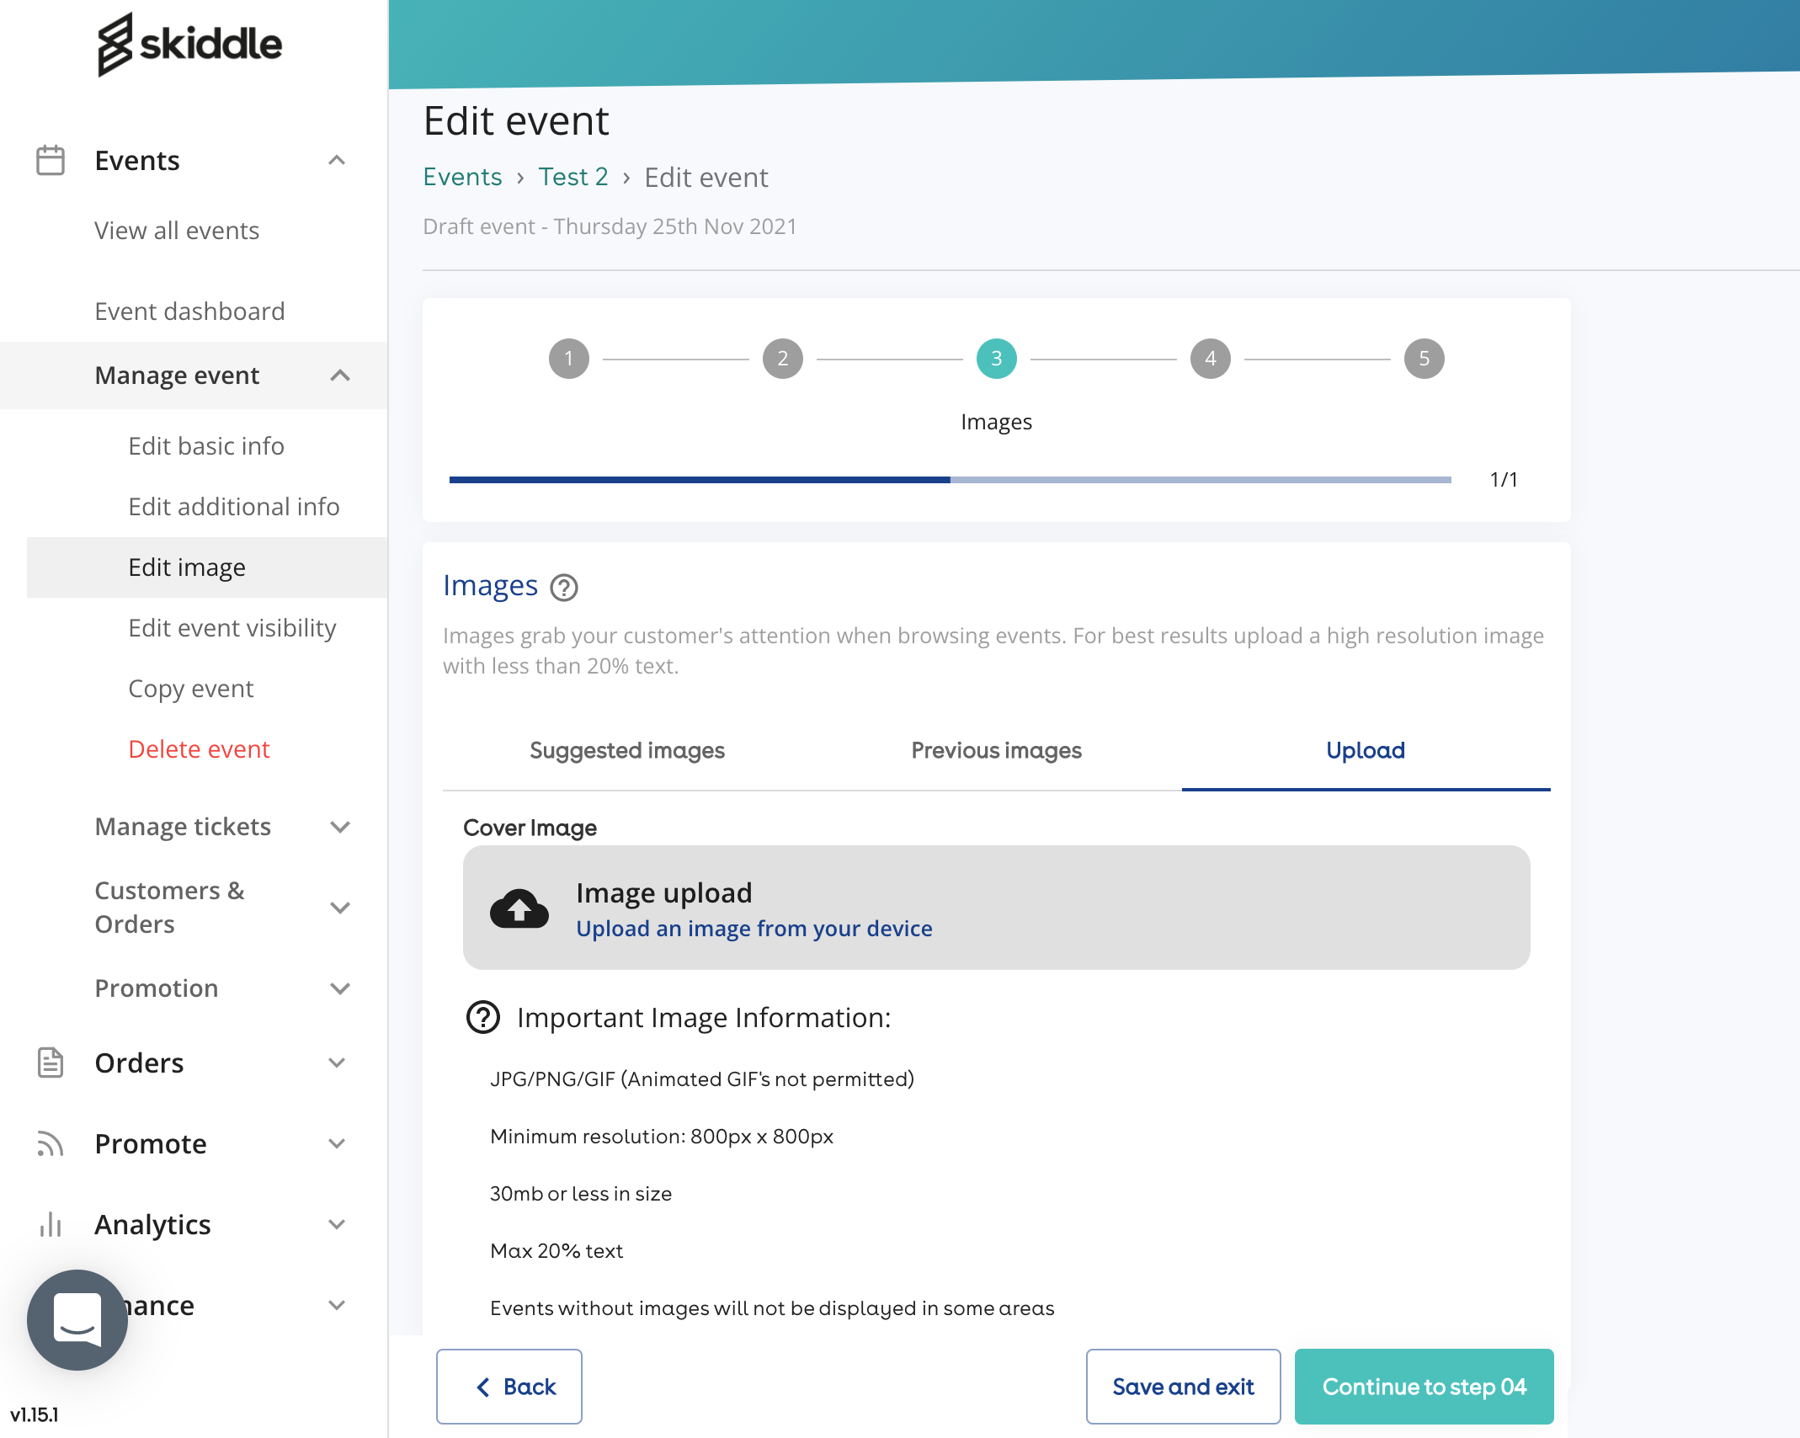The width and height of the screenshot is (1800, 1438).
Task: Click the Orders document icon
Action: pos(51,1063)
